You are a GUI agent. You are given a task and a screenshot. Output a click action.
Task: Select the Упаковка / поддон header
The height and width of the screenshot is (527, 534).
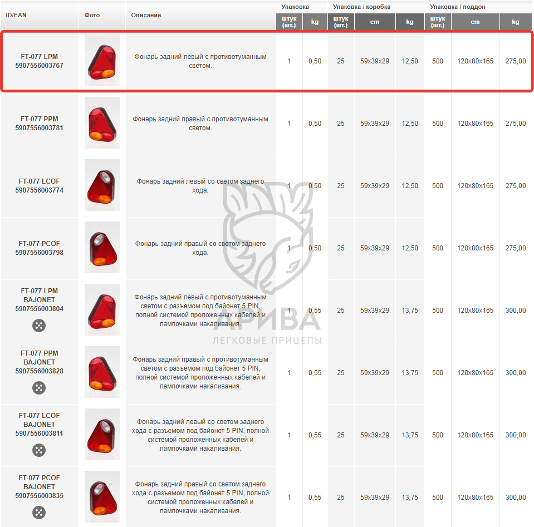[457, 7]
